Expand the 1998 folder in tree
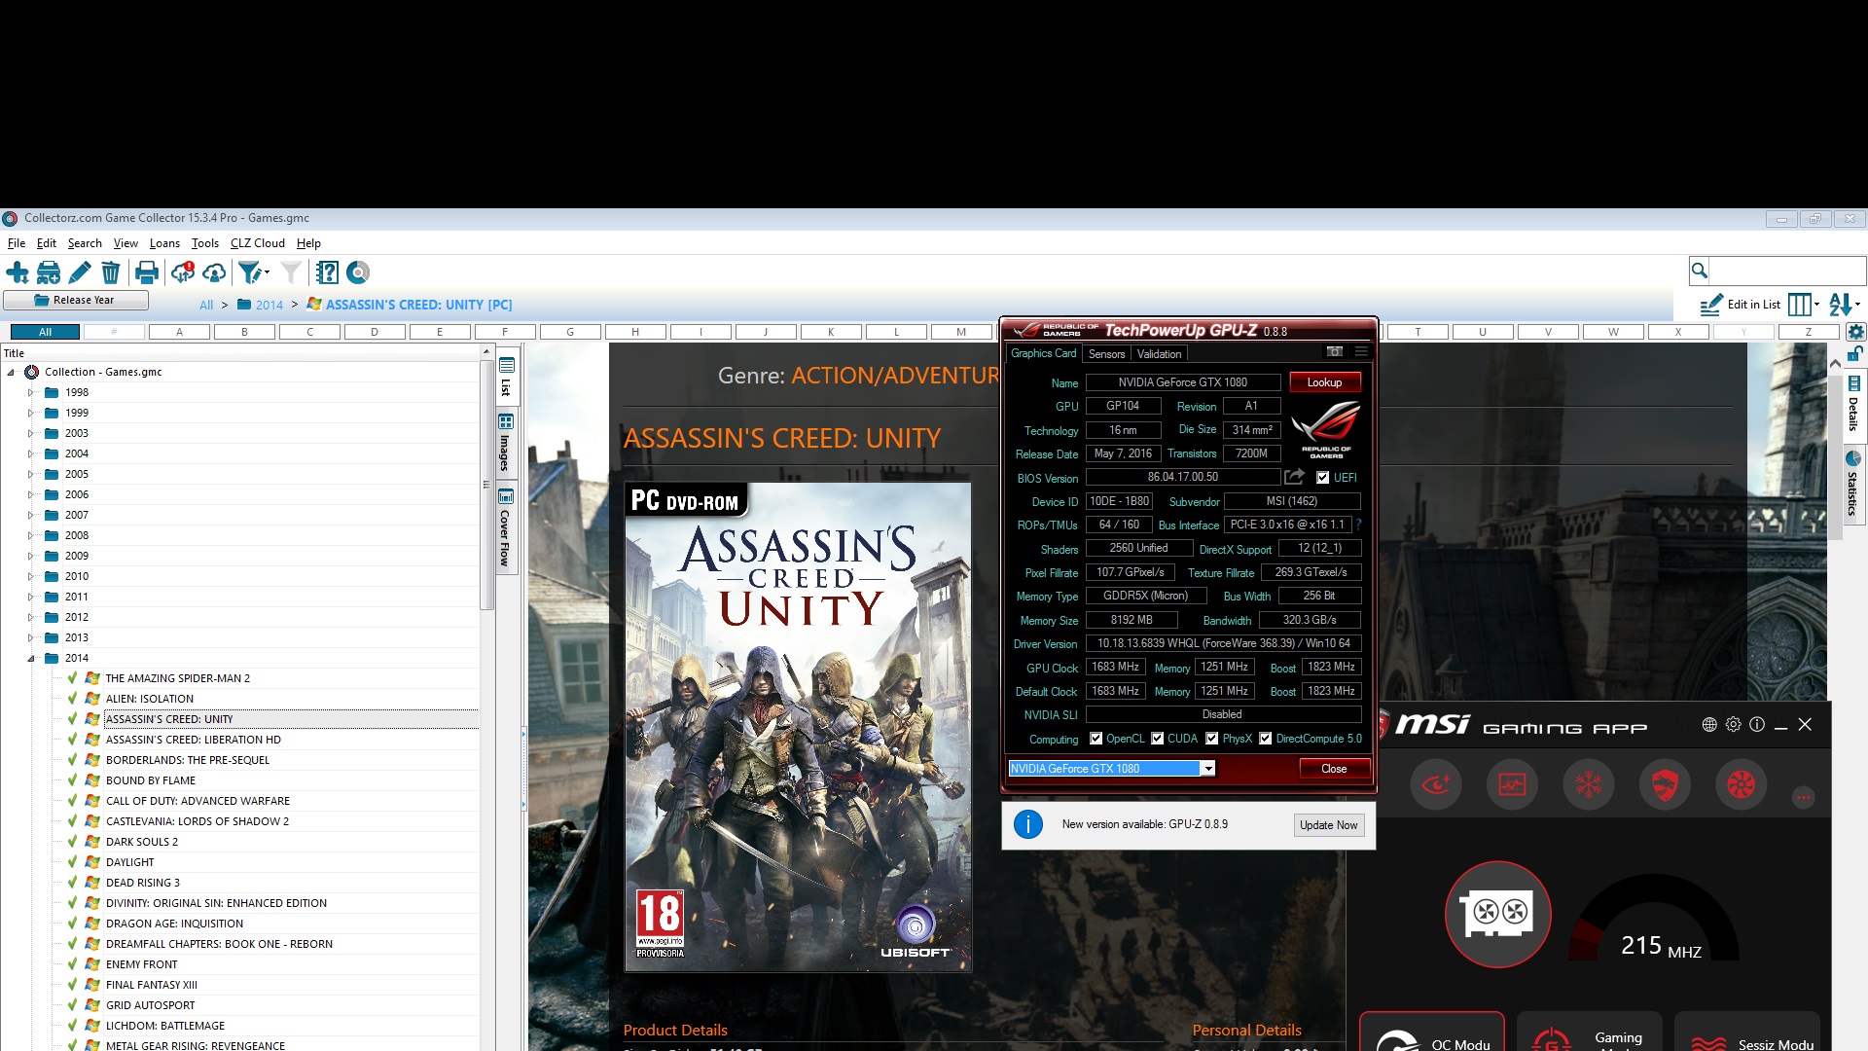 click(x=30, y=392)
